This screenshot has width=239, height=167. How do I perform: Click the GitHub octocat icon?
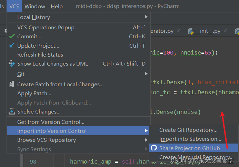tap(154, 148)
